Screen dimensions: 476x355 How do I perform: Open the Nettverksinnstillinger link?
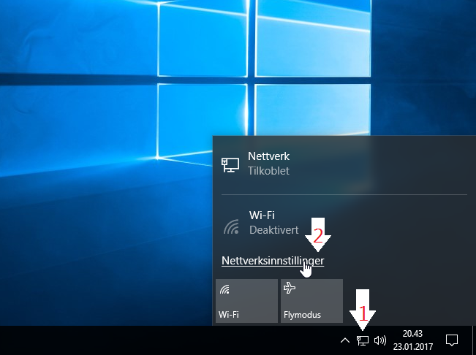point(272,260)
